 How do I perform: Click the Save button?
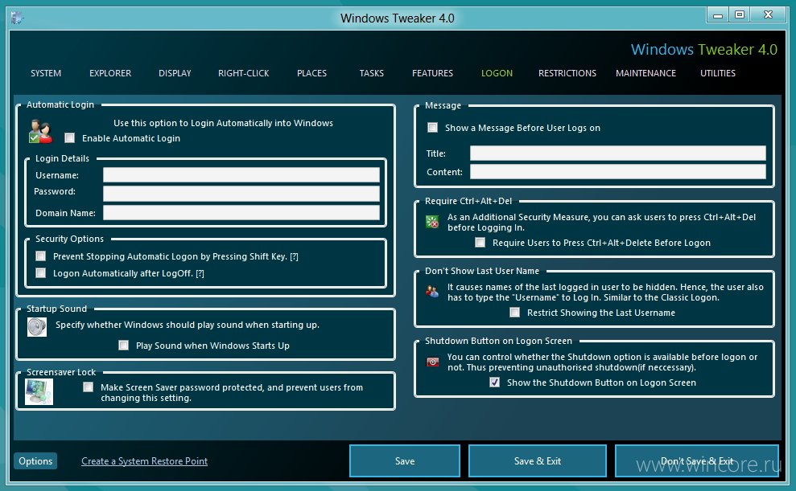coord(405,460)
